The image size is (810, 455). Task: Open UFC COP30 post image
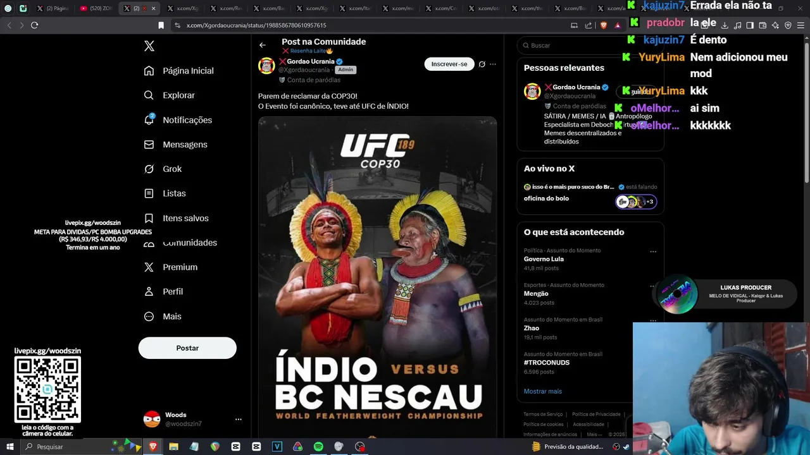(x=377, y=276)
